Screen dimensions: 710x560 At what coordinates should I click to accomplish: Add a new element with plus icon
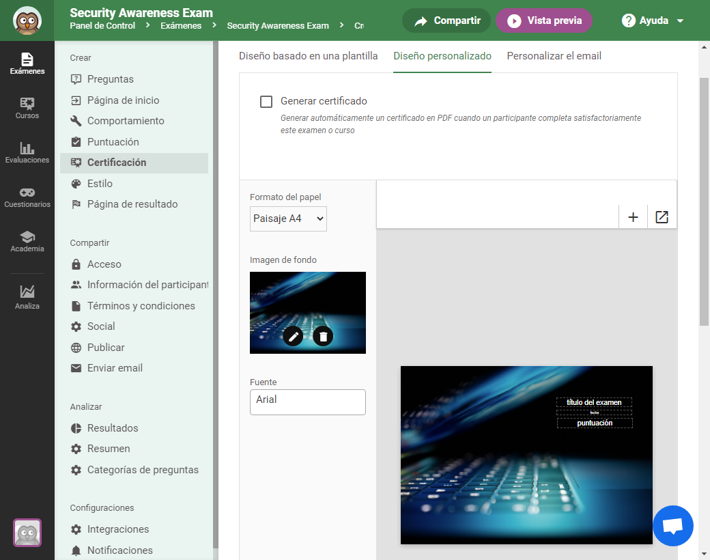[x=633, y=217]
